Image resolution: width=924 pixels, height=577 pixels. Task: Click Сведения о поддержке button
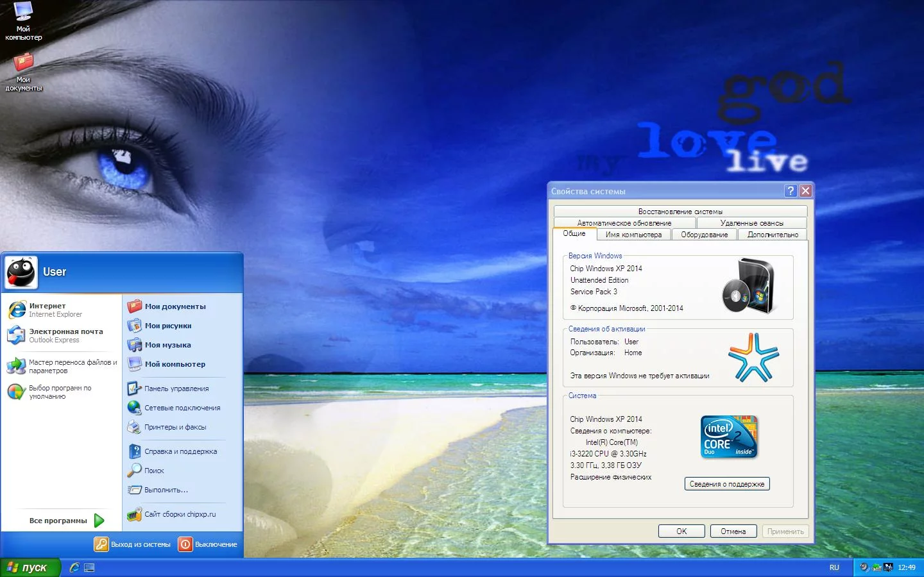[x=726, y=484]
